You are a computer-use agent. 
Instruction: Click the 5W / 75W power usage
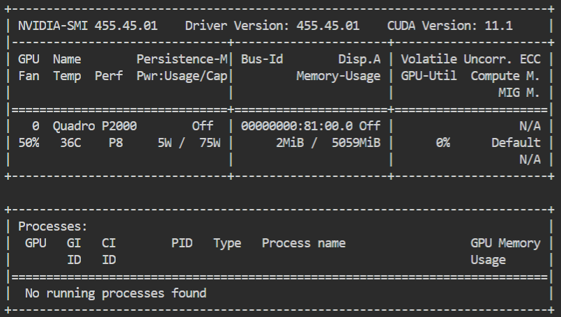click(x=189, y=143)
